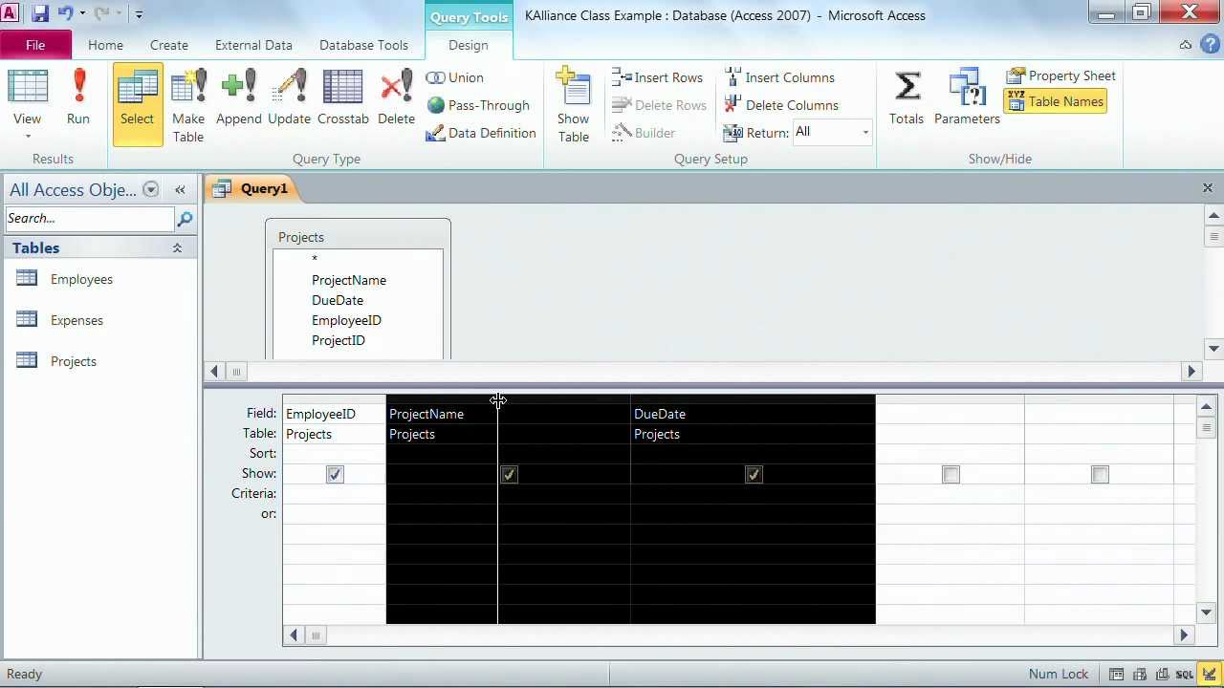Screen dimensions: 1224x688
Task: Click the table pane horizontal scrollbar right arrow
Action: click(1191, 372)
